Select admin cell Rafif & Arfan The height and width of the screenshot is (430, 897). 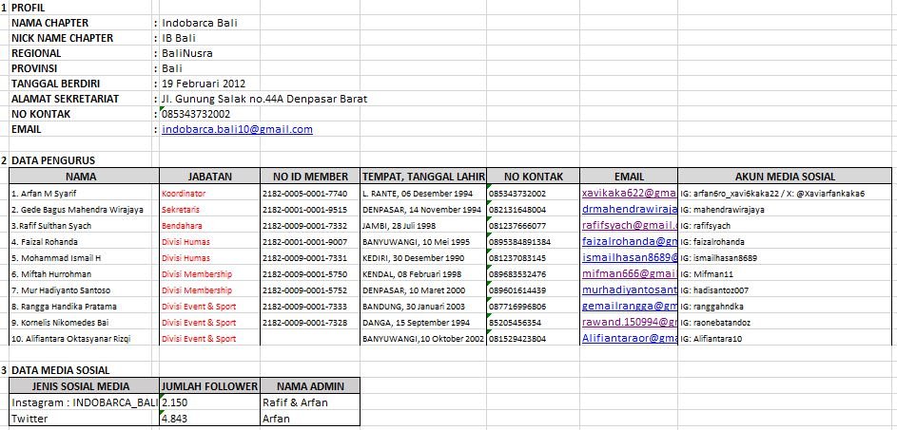(310, 402)
